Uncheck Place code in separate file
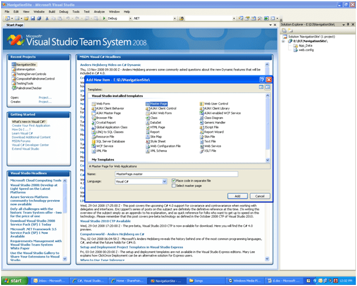 (x=174, y=180)
